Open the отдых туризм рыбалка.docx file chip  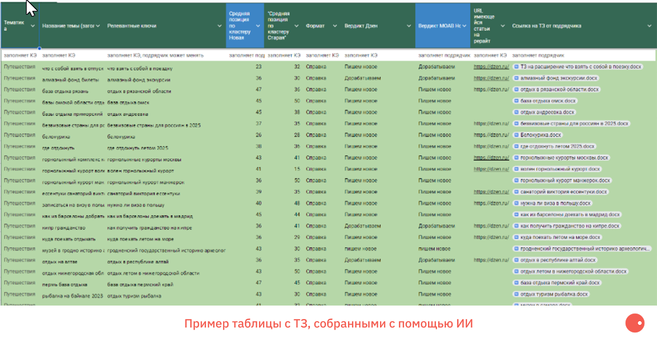(x=550, y=294)
